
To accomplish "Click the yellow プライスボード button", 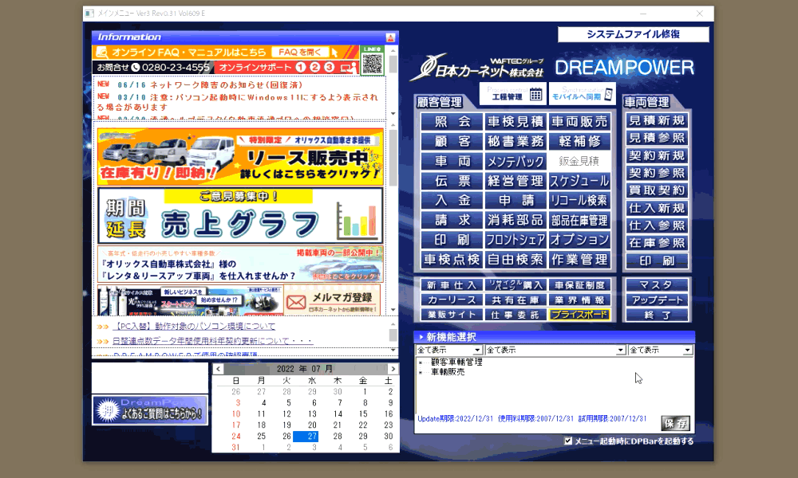I will [579, 315].
